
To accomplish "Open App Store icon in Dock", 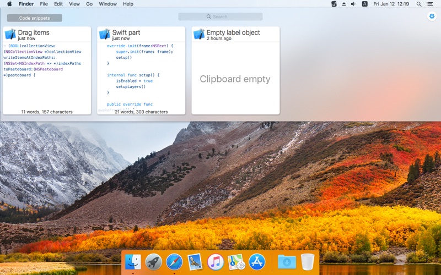I will 257,262.
